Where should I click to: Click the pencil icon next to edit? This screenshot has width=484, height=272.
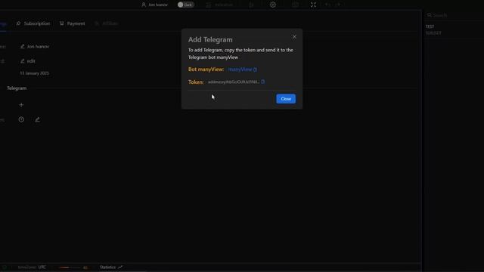point(22,61)
